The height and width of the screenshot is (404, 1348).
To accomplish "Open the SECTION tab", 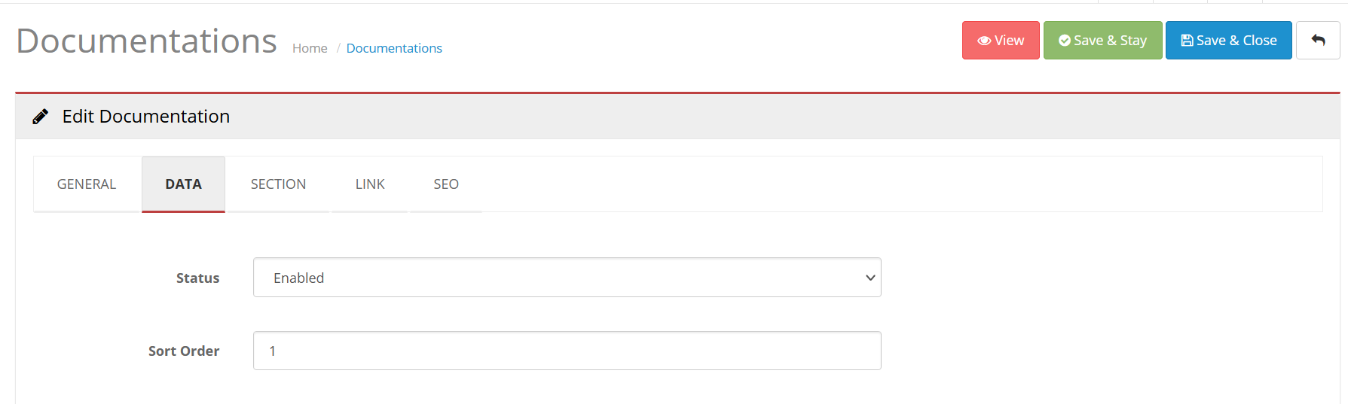I will pyautogui.click(x=278, y=184).
